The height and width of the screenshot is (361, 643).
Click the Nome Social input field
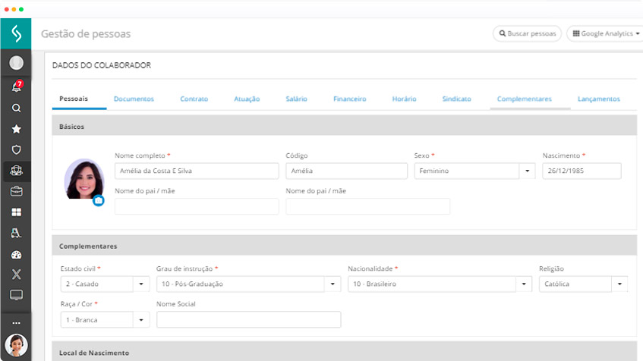click(x=248, y=319)
